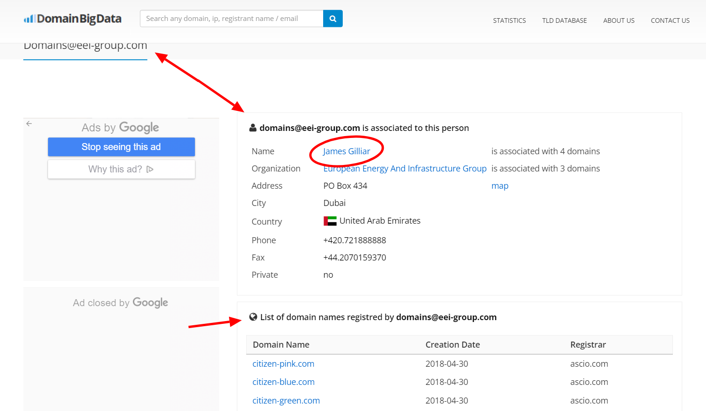Image resolution: width=706 pixels, height=411 pixels.
Task: Click the creation date of citizen-pink.com
Action: tap(447, 363)
